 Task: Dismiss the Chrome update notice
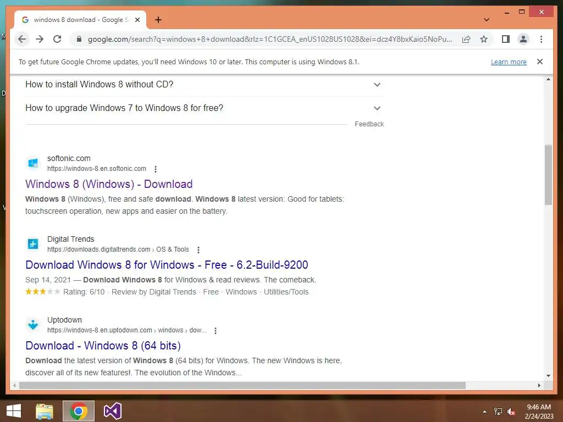pos(540,62)
